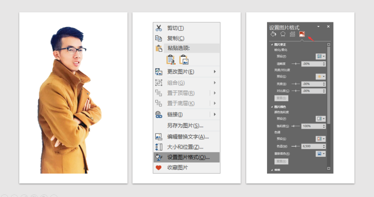Click the format pane scrollbar up arrow

click(x=329, y=44)
